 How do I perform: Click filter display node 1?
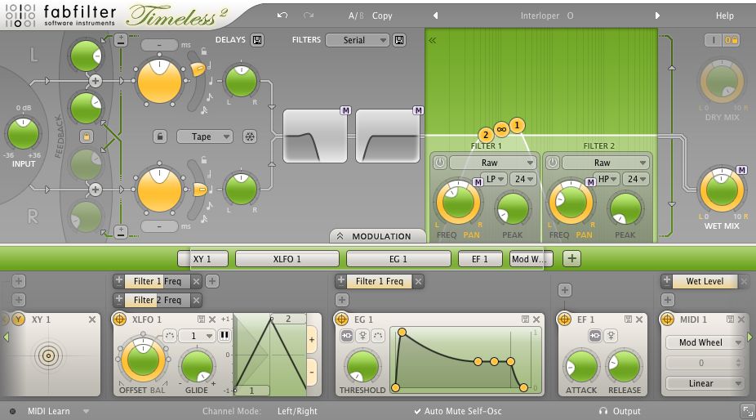[517, 126]
